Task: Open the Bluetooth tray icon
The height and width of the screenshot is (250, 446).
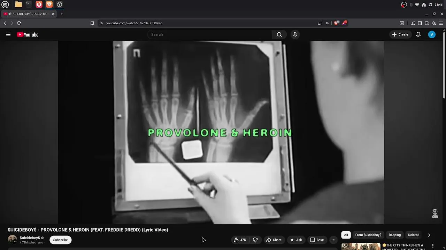Action: 411,5
